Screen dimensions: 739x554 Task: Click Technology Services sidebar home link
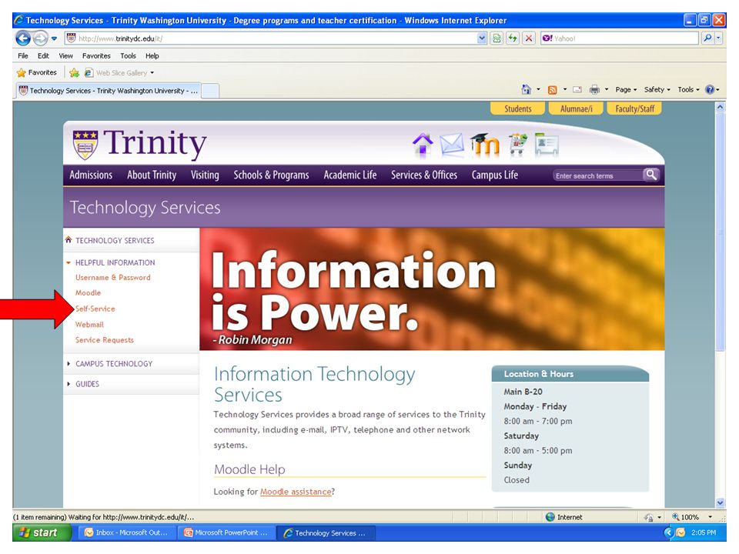pos(115,240)
